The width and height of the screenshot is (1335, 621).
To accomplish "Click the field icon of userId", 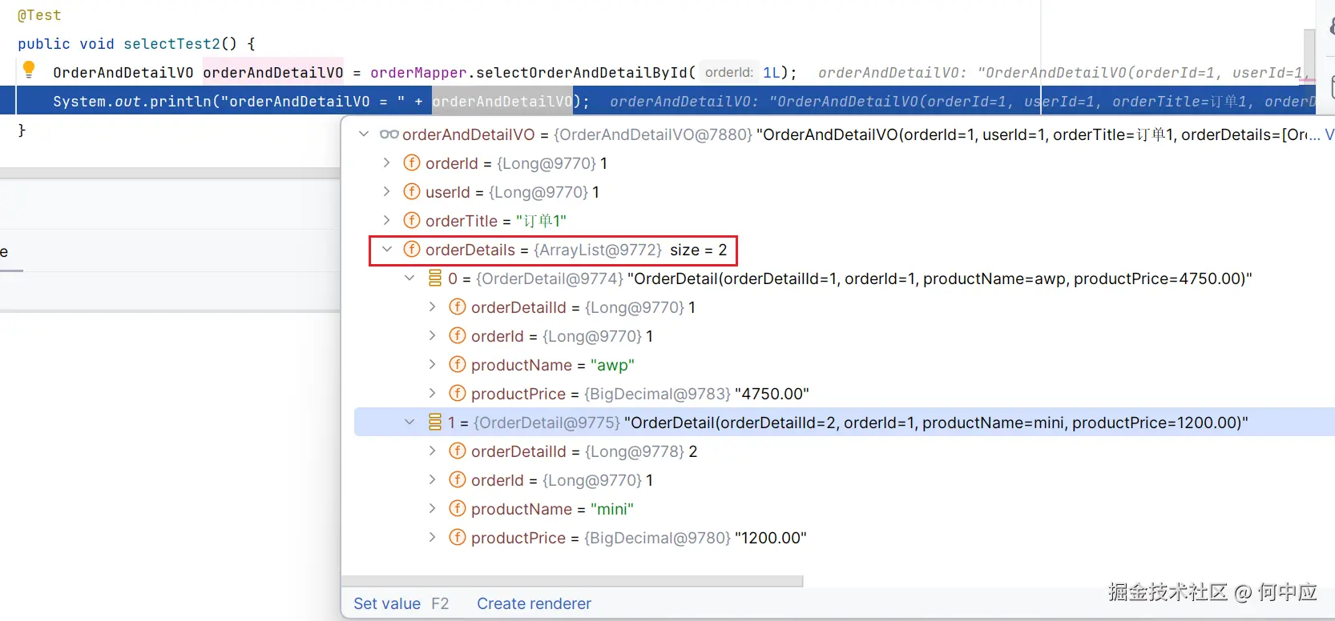I will [x=412, y=192].
